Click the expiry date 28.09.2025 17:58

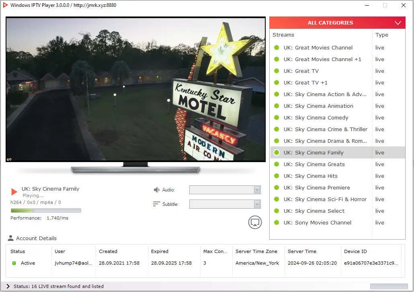point(171,263)
